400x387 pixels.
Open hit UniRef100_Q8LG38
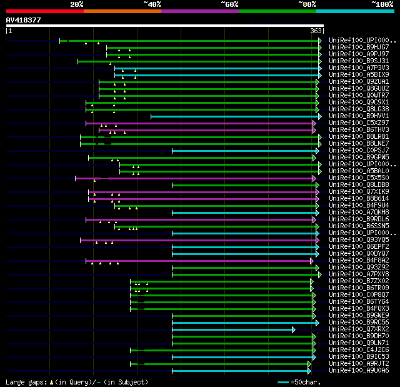click(x=359, y=109)
